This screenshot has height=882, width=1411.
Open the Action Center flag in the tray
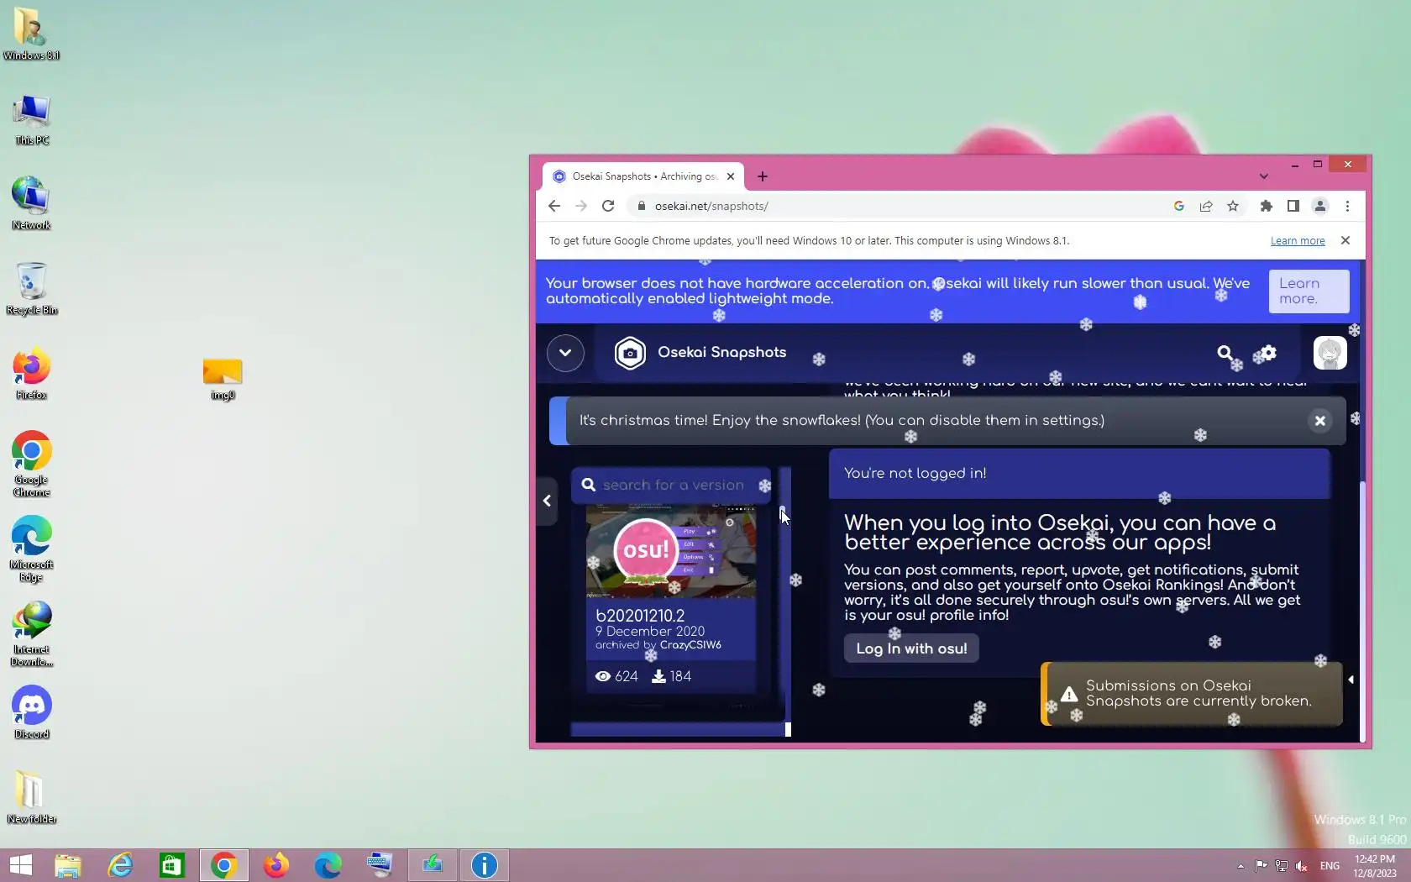[1261, 866]
